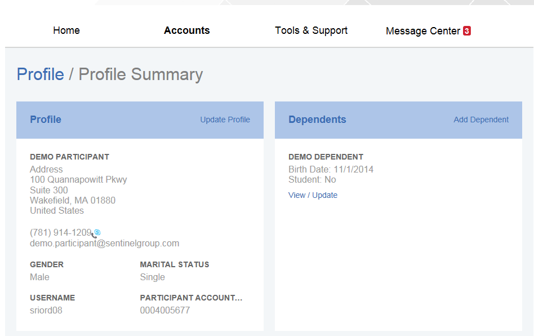Click the username value sriord08
534x336 pixels.
(46, 310)
